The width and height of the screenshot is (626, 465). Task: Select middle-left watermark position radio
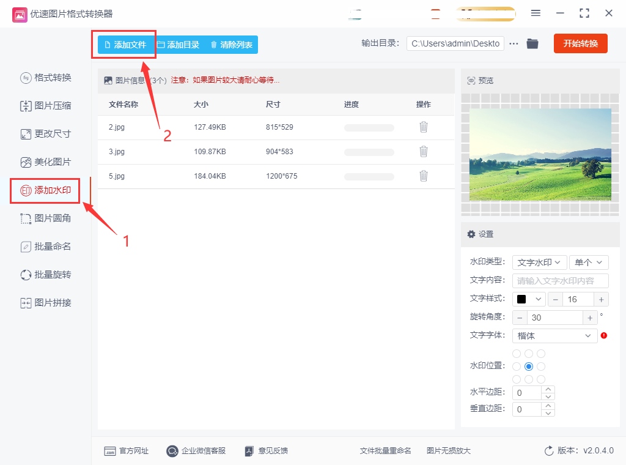[517, 366]
